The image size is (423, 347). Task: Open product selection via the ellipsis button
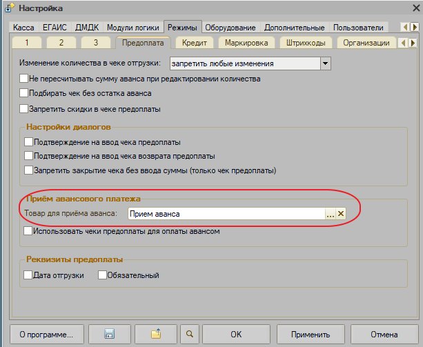(x=331, y=214)
